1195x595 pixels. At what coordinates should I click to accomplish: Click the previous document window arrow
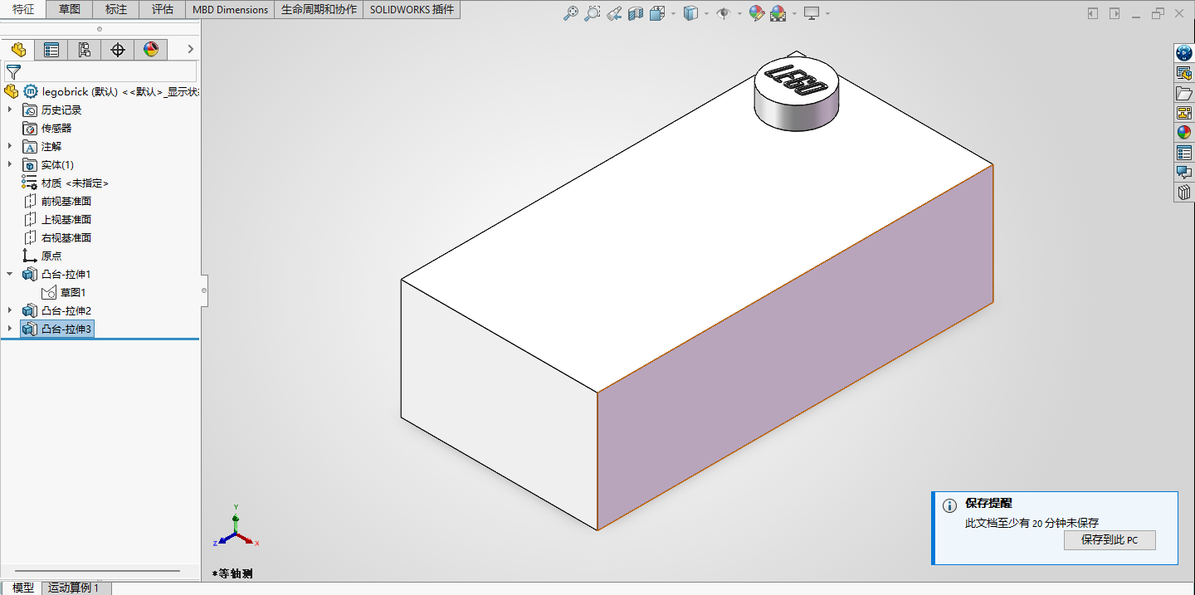(1093, 13)
